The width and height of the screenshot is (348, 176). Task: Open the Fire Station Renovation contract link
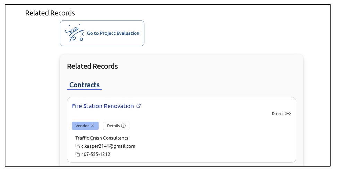103,106
